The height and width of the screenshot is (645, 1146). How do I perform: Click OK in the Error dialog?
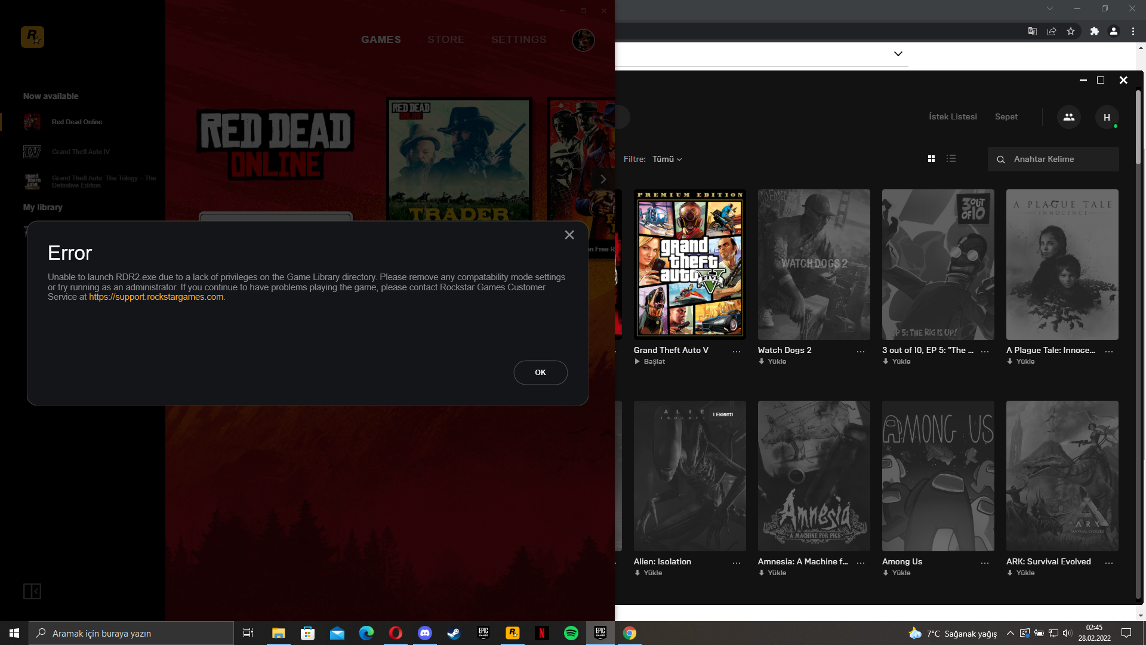540,373
